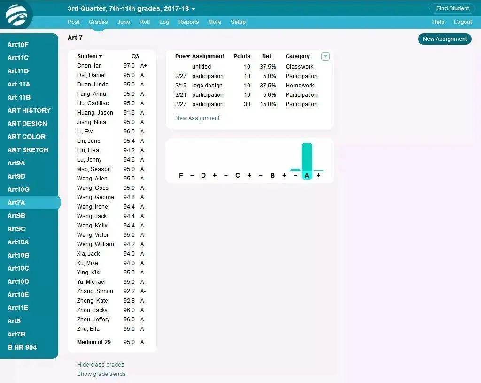Click the New Assignment button at top-right

[444, 39]
